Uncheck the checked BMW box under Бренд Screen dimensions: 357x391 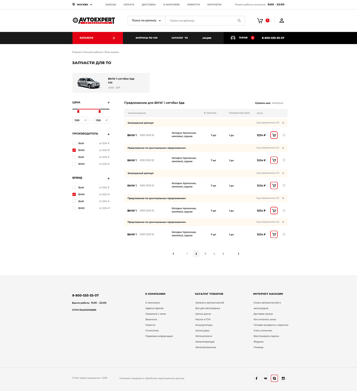[x=74, y=194]
